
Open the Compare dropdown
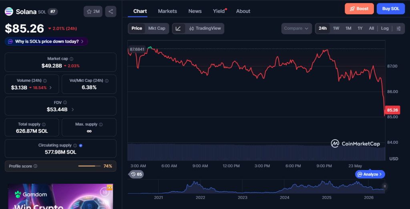coord(297,28)
